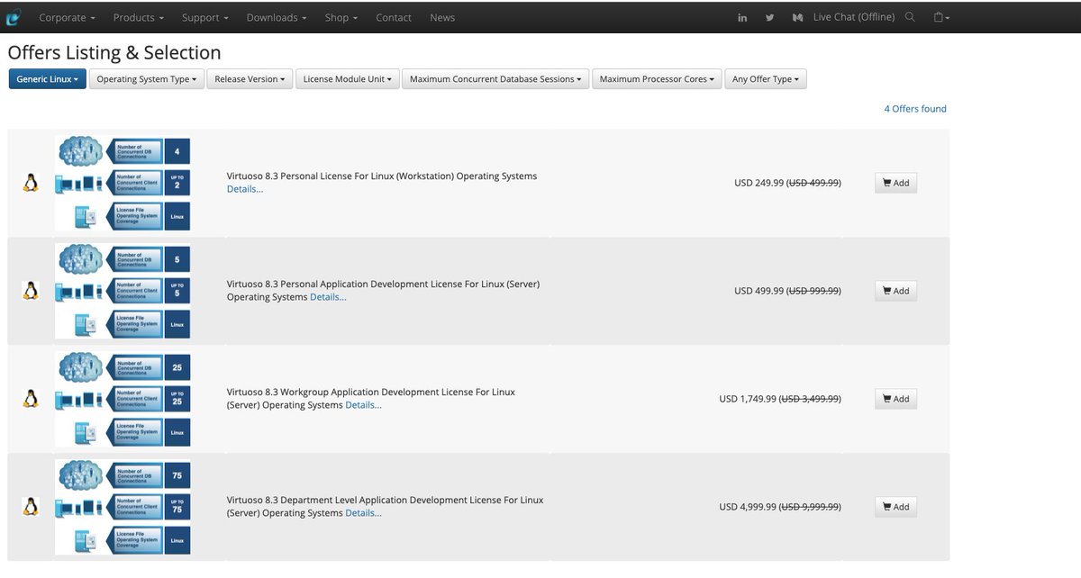This screenshot has height=578, width=1081.
Task: Open Details for Personal Workstation license
Action: (245, 189)
